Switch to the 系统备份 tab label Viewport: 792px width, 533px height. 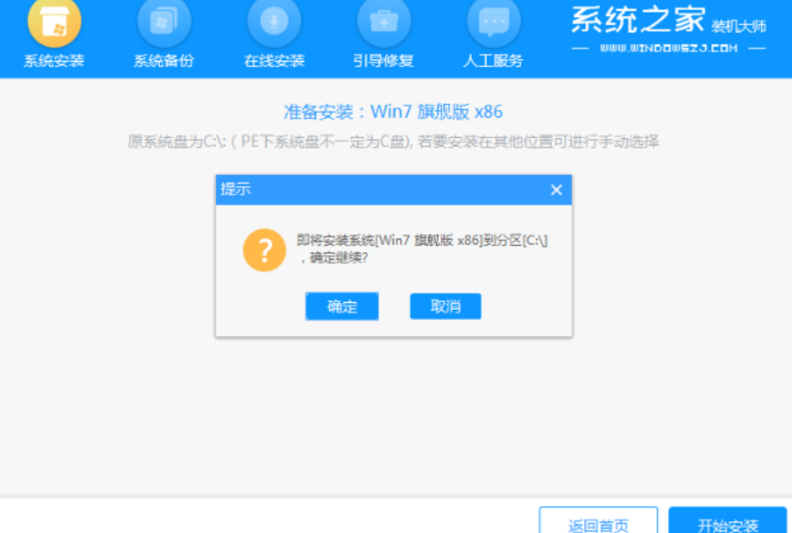[163, 61]
